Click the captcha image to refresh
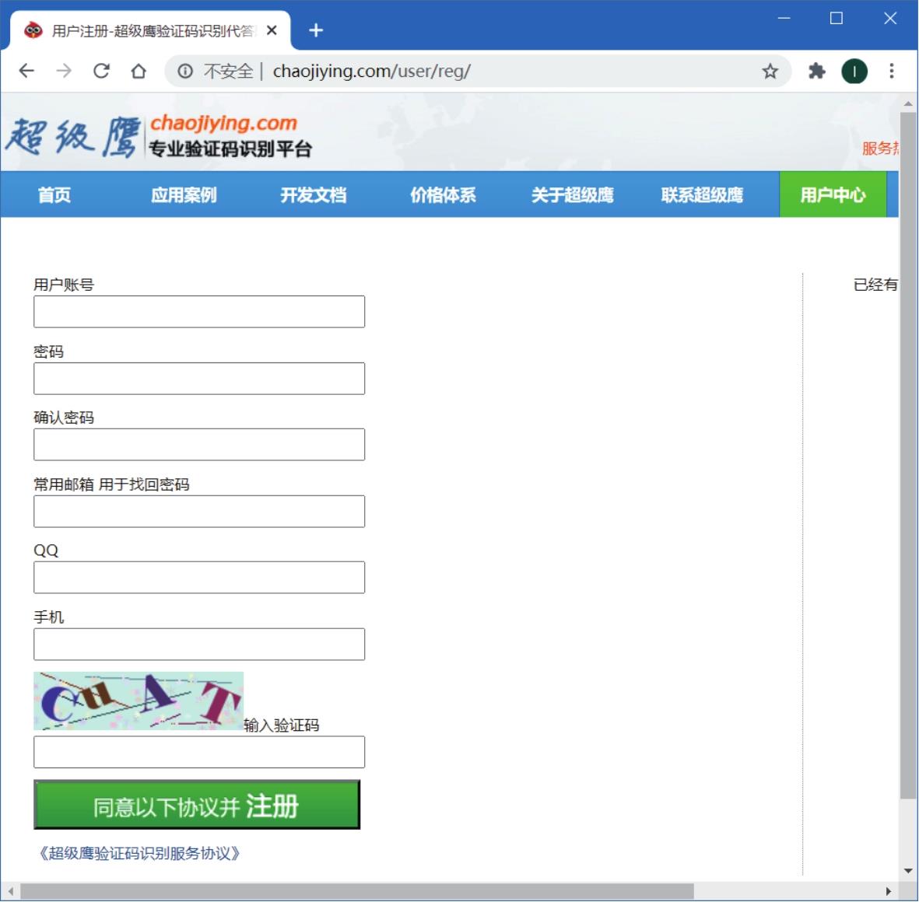Viewport: 919px width, 902px height. tap(139, 701)
